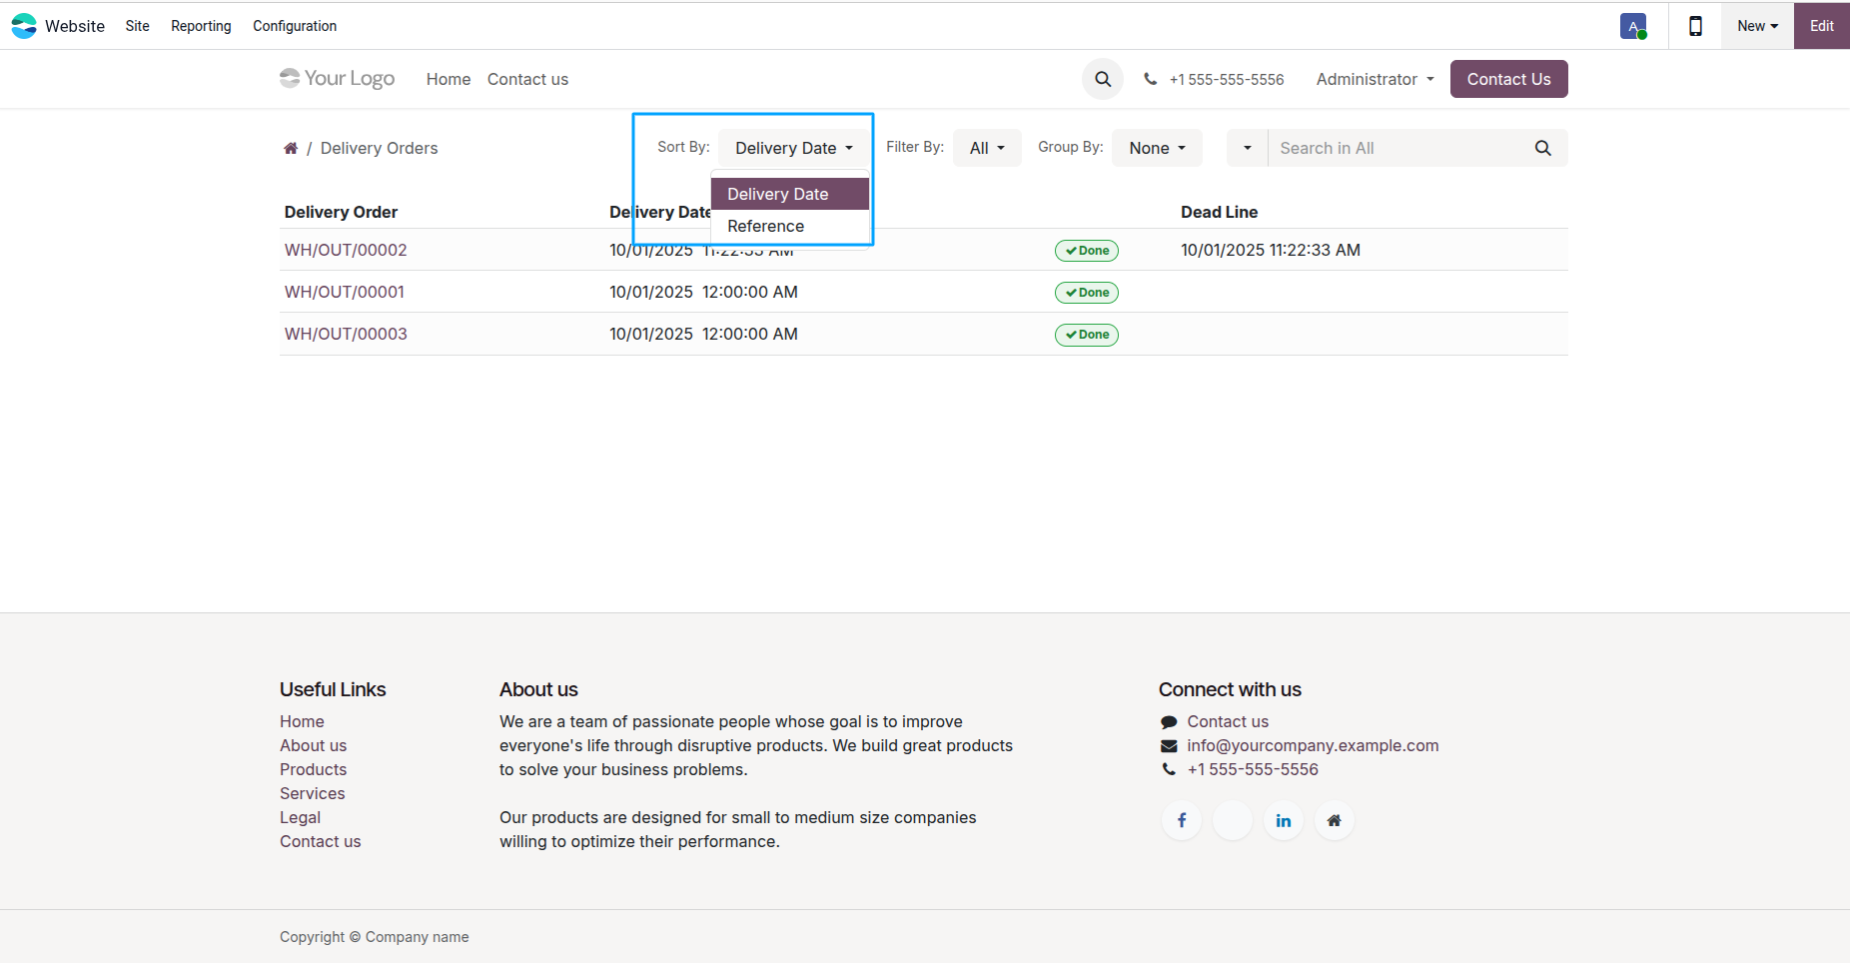Open the Filter By All dropdown
This screenshot has width=1850, height=963.
[987, 148]
